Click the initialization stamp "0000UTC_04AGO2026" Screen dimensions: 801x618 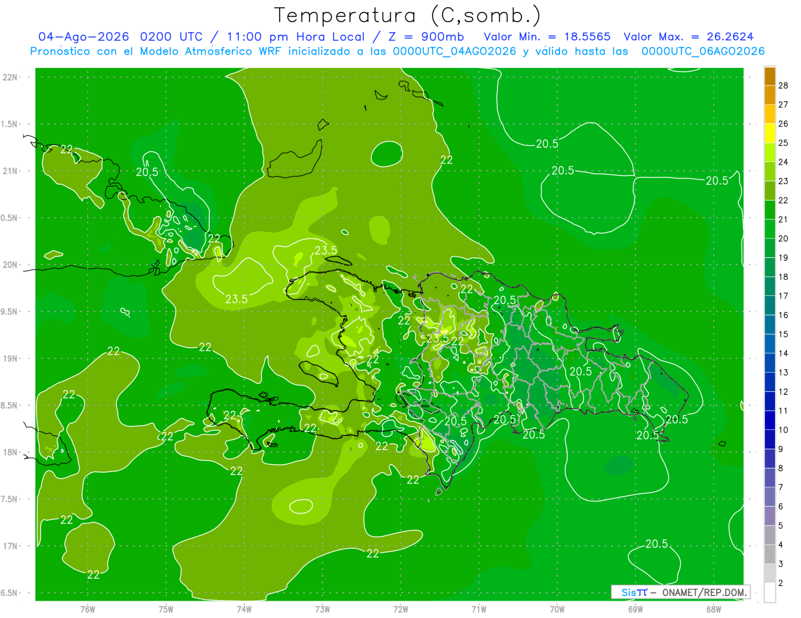[455, 51]
